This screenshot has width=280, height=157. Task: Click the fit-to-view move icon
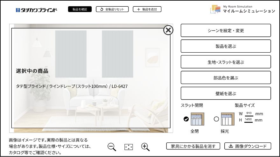pos(129,147)
